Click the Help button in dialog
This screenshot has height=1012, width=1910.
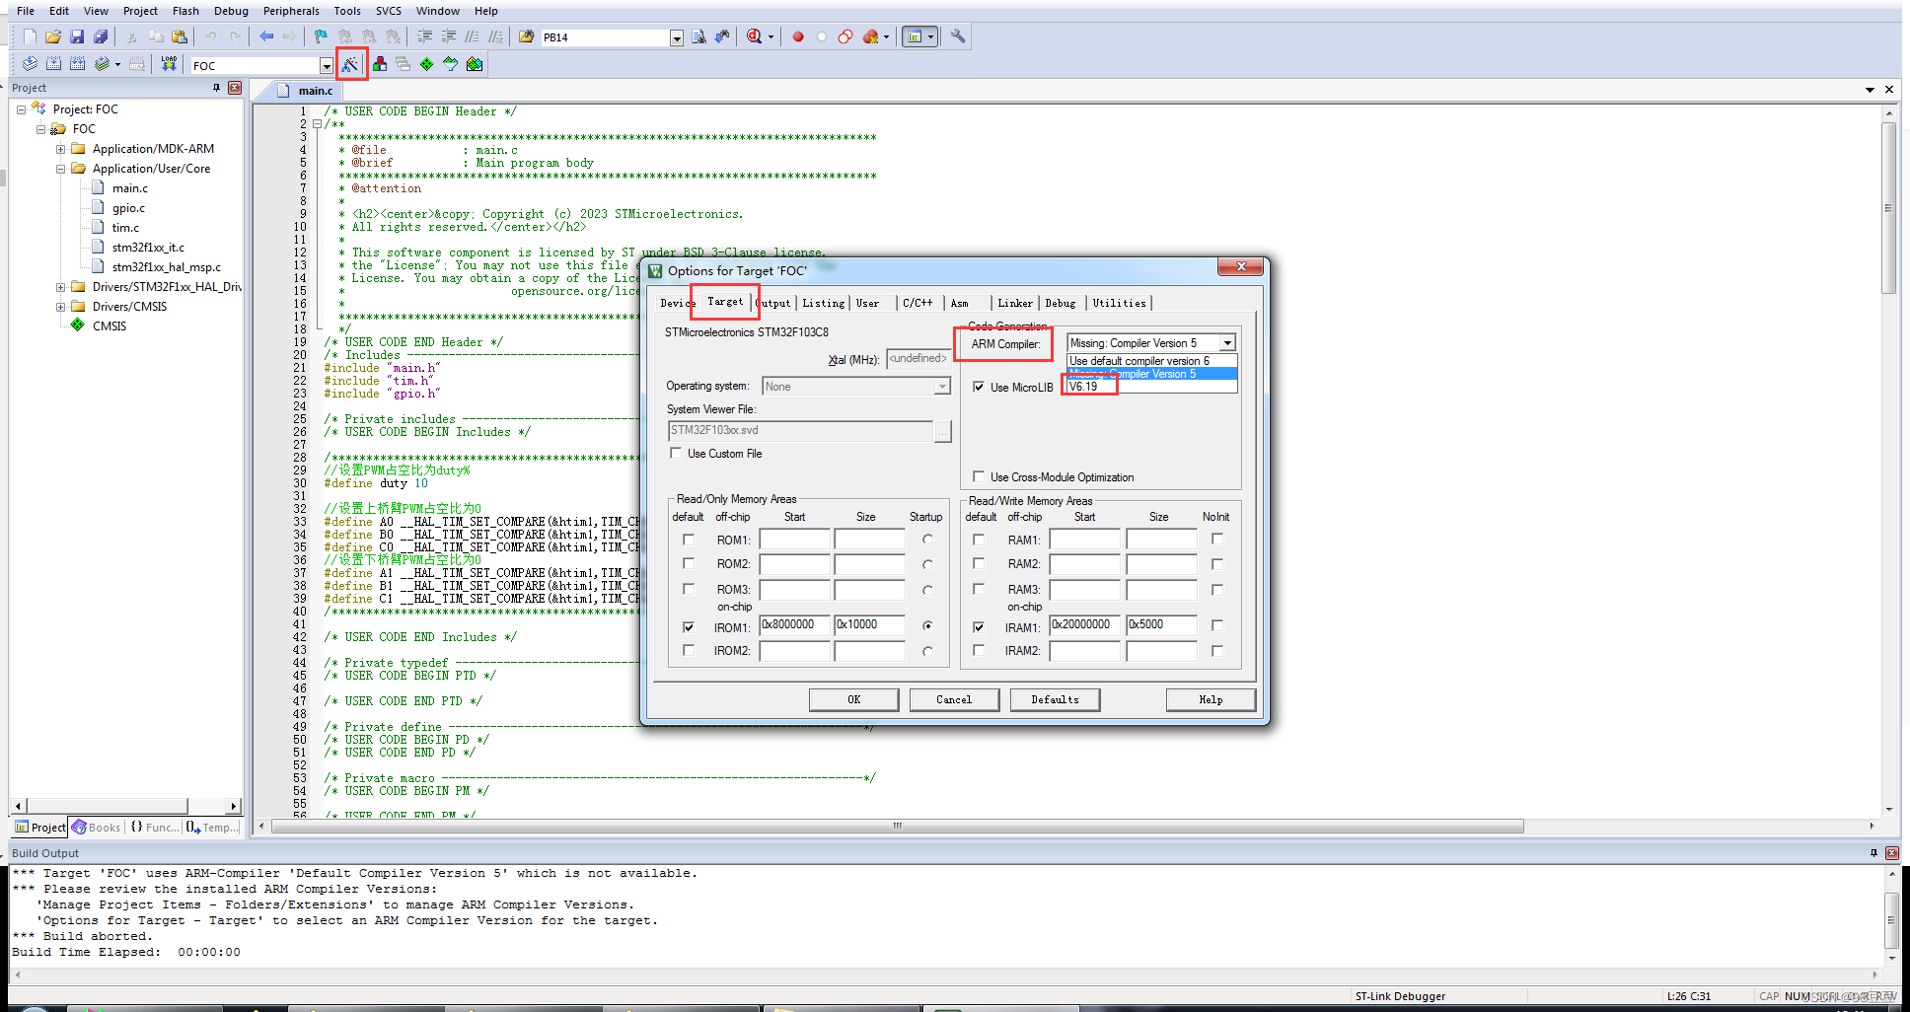tap(1211, 699)
